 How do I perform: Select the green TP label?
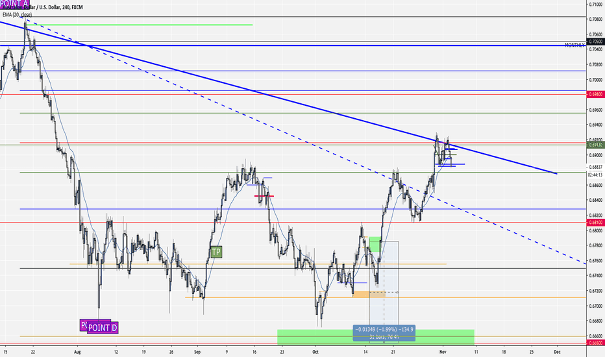pyautogui.click(x=216, y=252)
